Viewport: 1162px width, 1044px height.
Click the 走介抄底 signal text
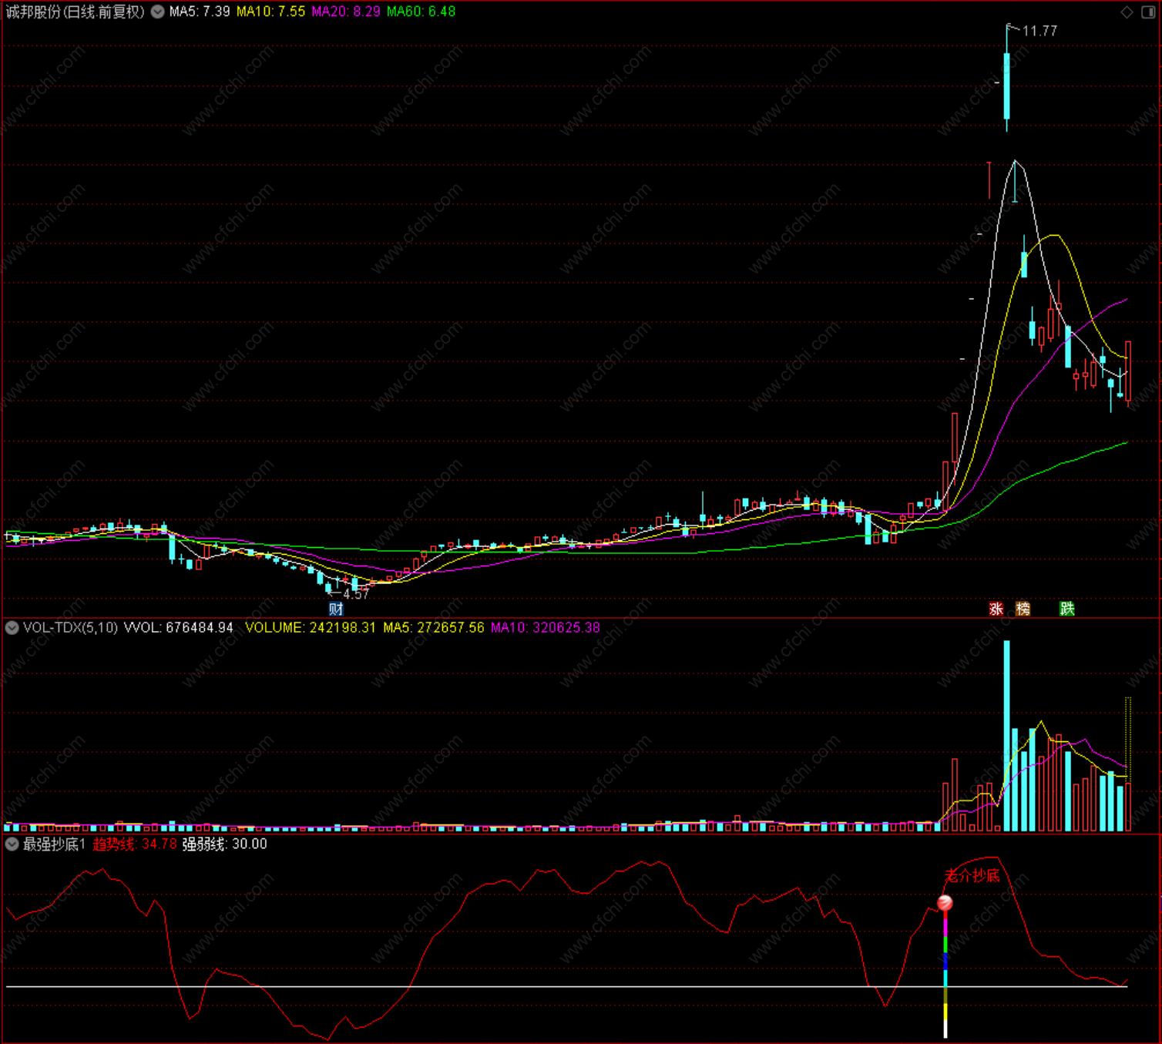point(972,875)
